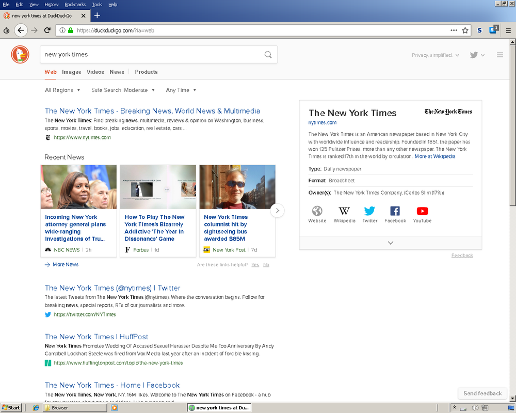The height and width of the screenshot is (413, 516).
Task: Click the green padlock in address bar
Action: click(70, 30)
